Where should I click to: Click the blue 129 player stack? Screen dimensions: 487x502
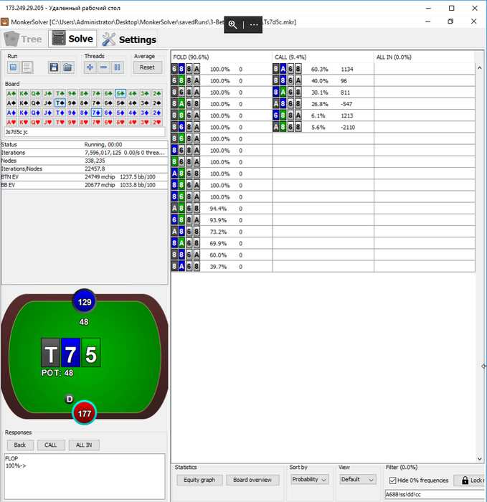tap(85, 302)
